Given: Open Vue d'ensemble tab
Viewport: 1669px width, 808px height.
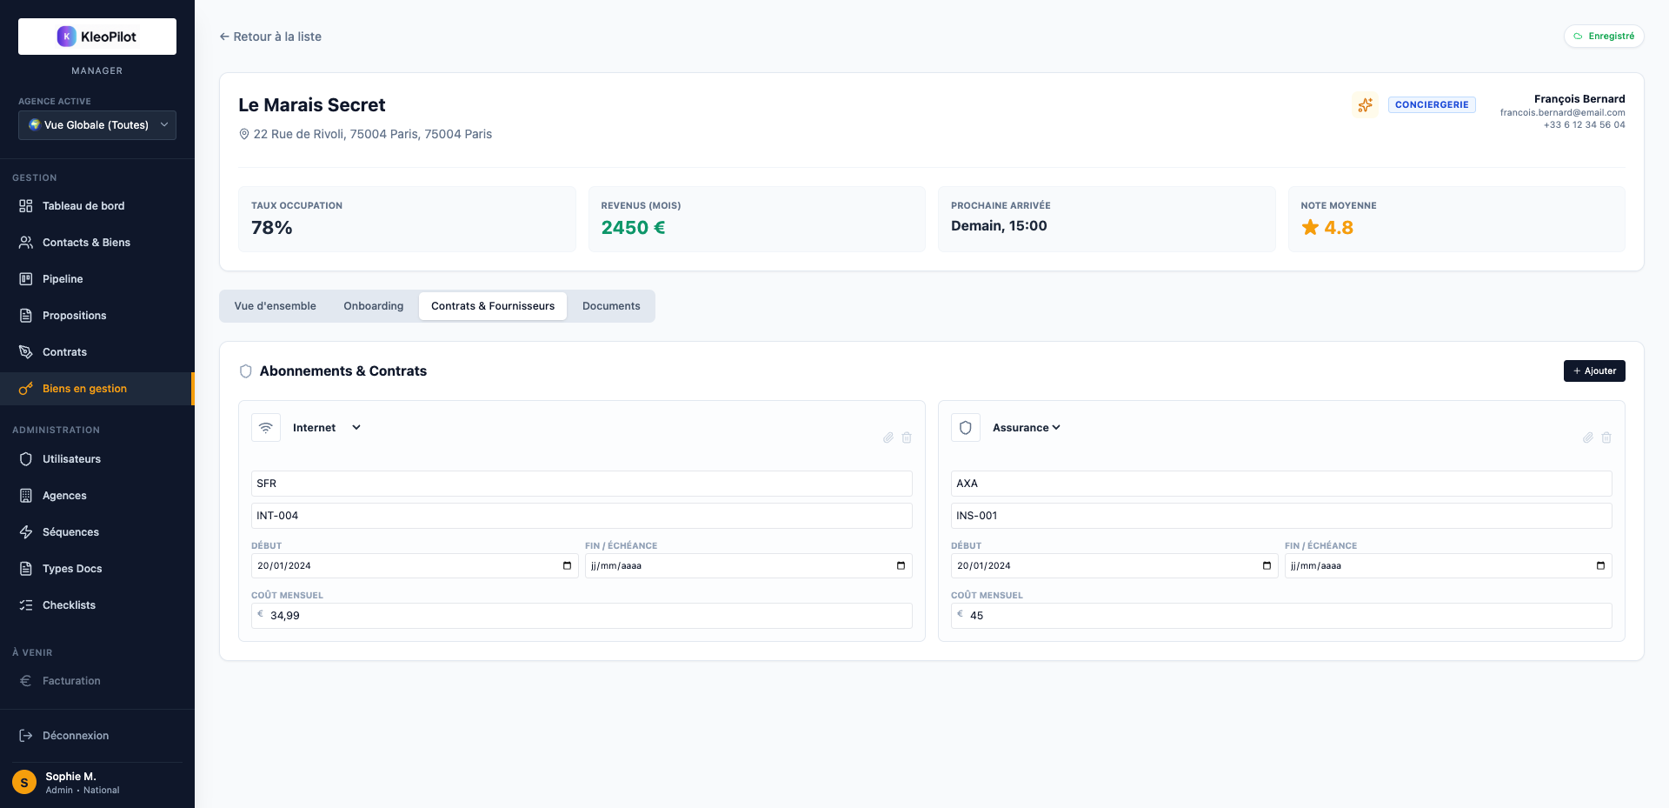Looking at the screenshot, I should coord(275,306).
